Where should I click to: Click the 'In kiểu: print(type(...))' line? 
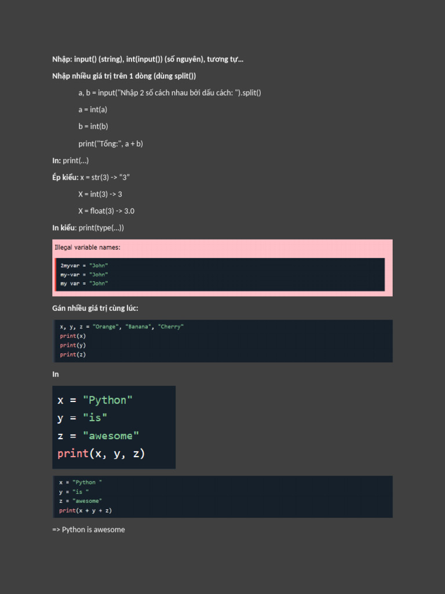coord(88,227)
